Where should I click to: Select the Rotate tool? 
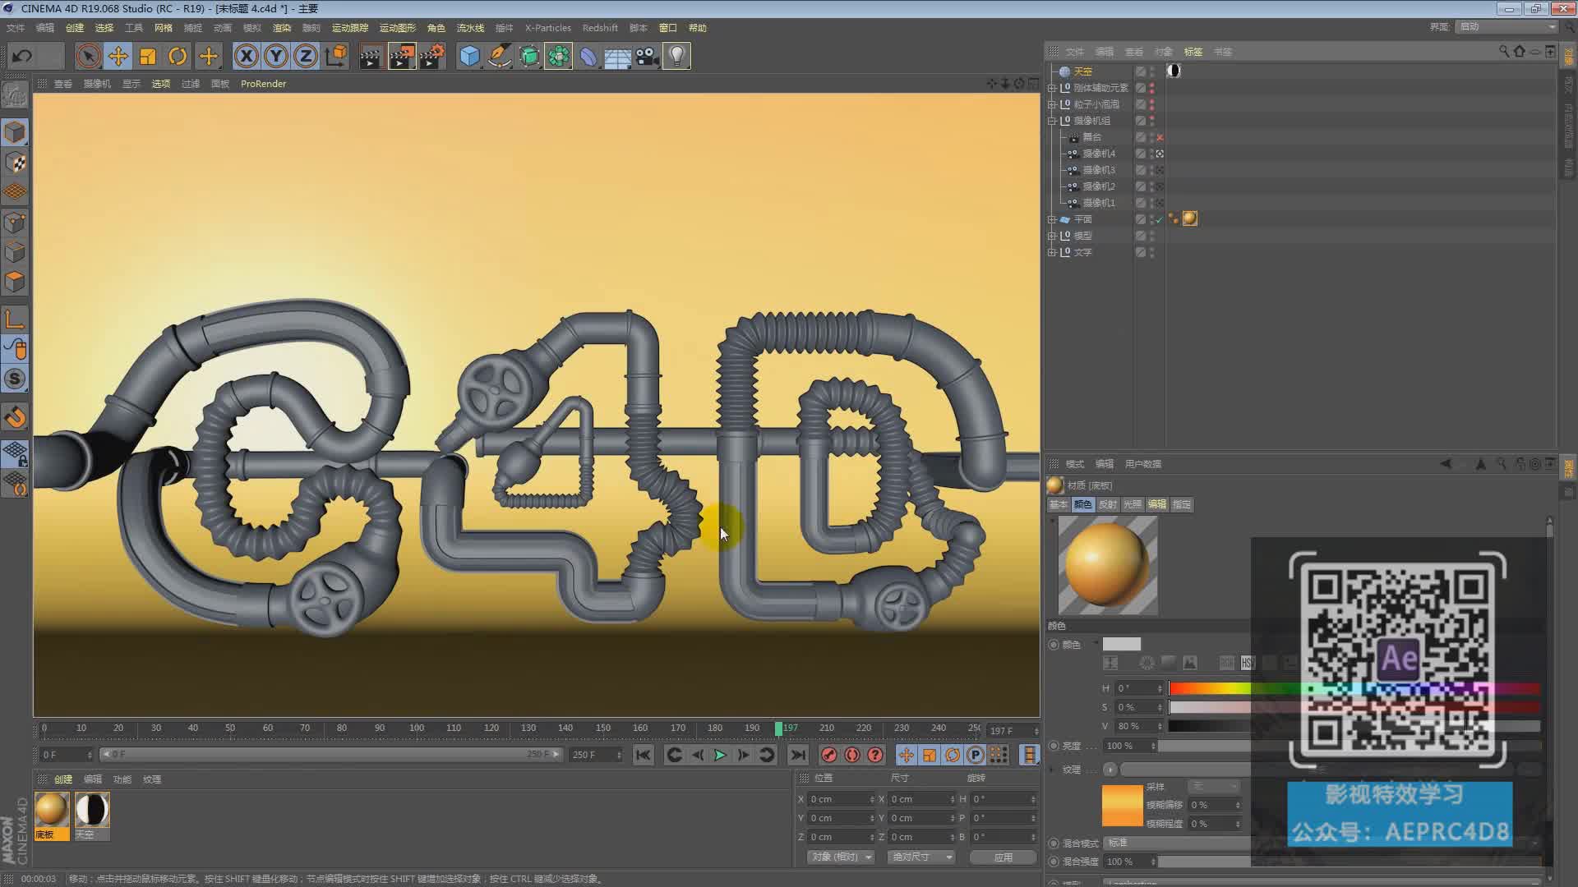tap(178, 56)
